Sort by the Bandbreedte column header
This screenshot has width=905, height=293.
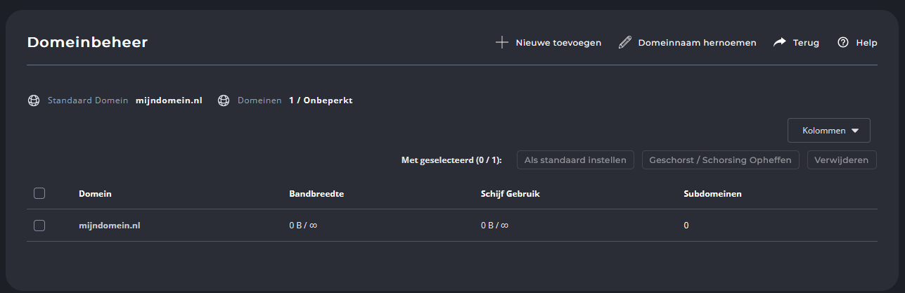click(316, 193)
